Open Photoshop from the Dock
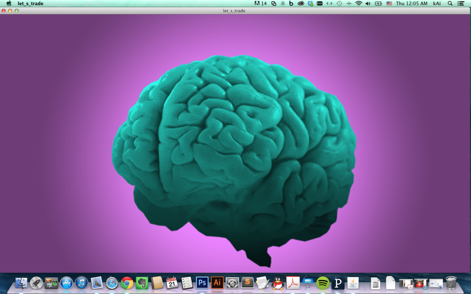Viewport: 471px width, 294px height. tap(201, 283)
